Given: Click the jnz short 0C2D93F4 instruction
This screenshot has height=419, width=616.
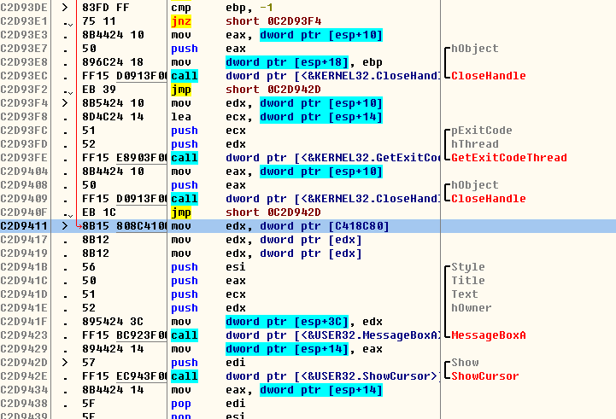Looking at the screenshot, I should tap(246, 21).
